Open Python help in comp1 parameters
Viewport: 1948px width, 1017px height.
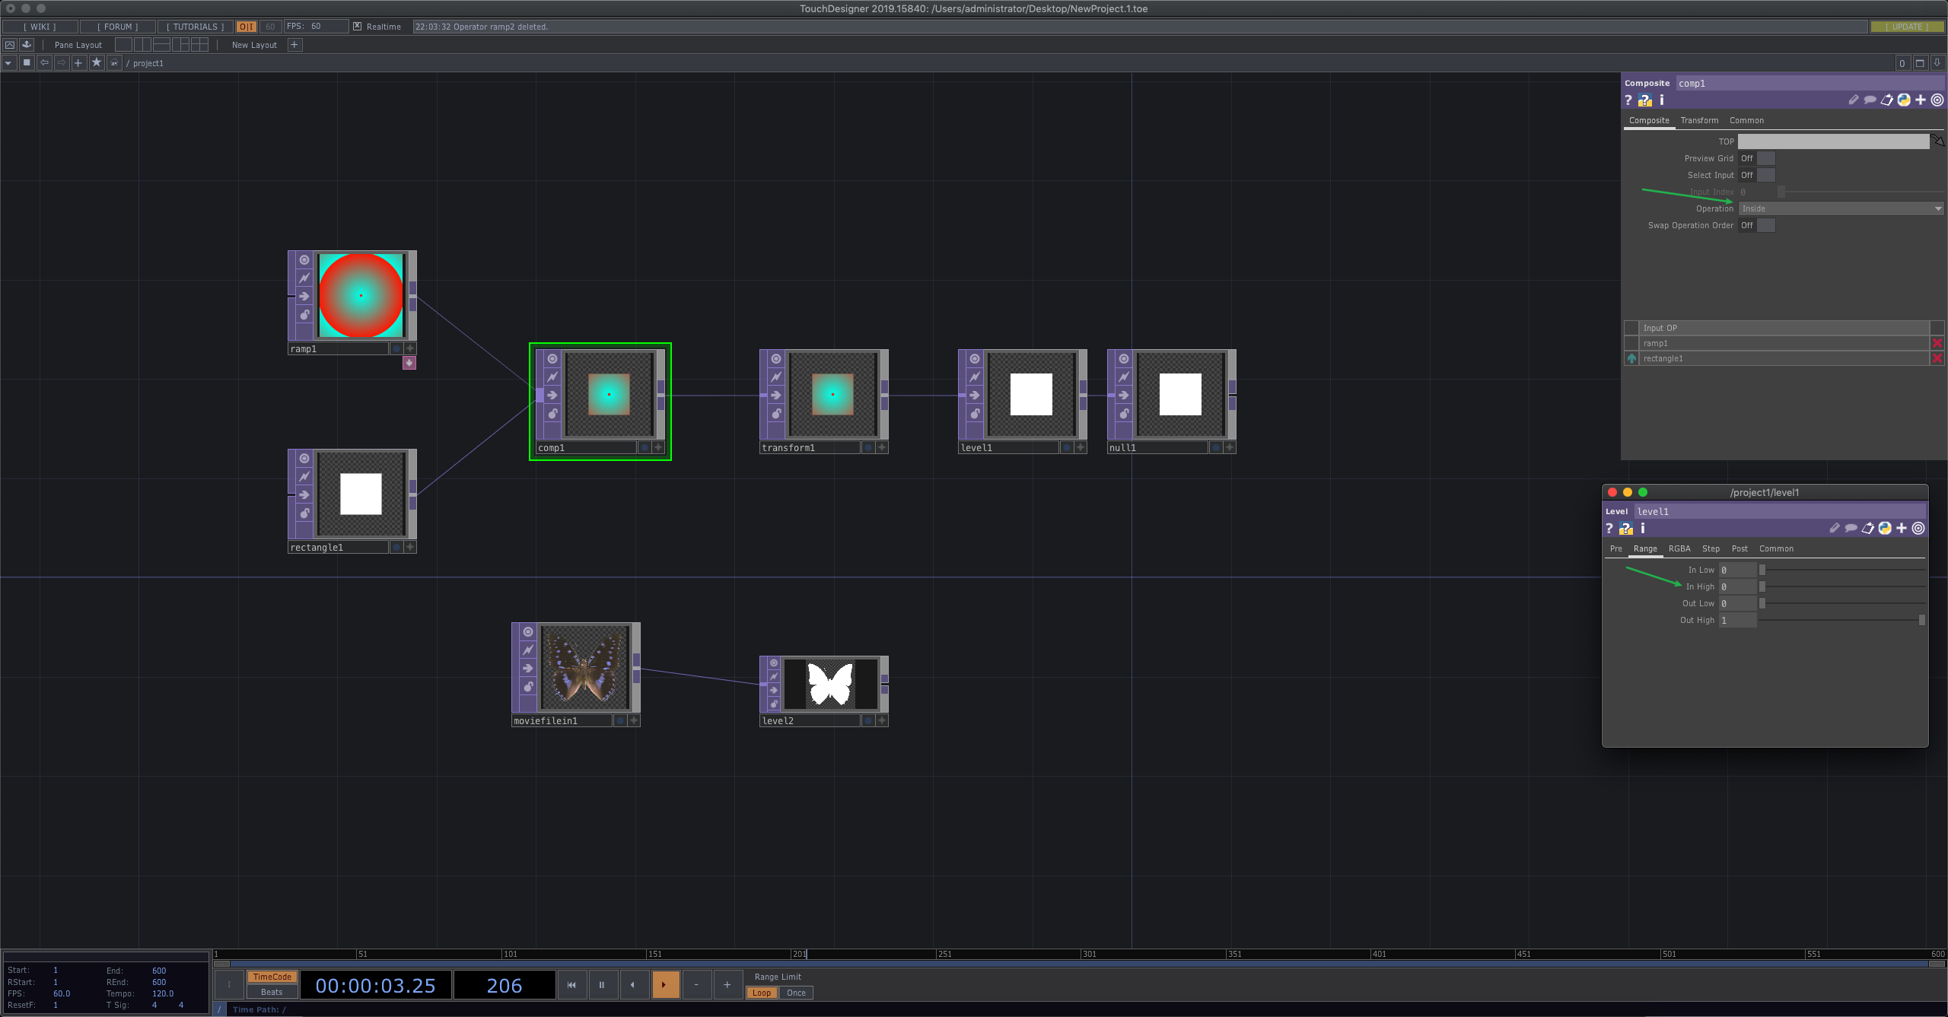(1645, 100)
